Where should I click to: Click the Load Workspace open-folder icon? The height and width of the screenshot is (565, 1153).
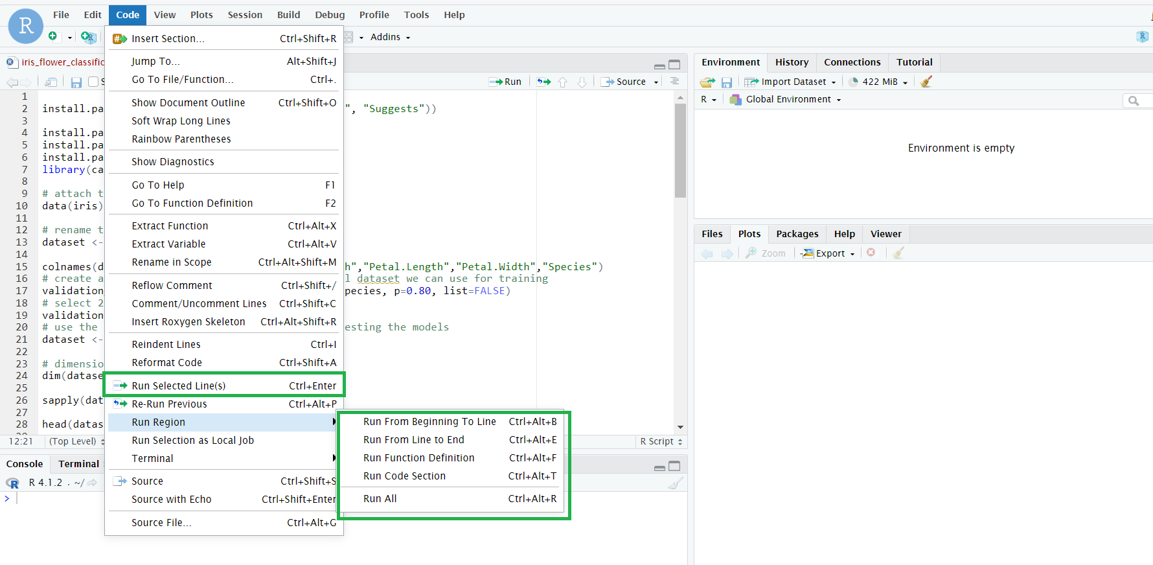(707, 82)
